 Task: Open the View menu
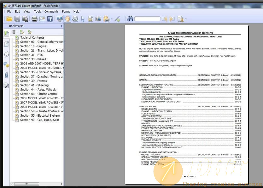coord(27,11)
